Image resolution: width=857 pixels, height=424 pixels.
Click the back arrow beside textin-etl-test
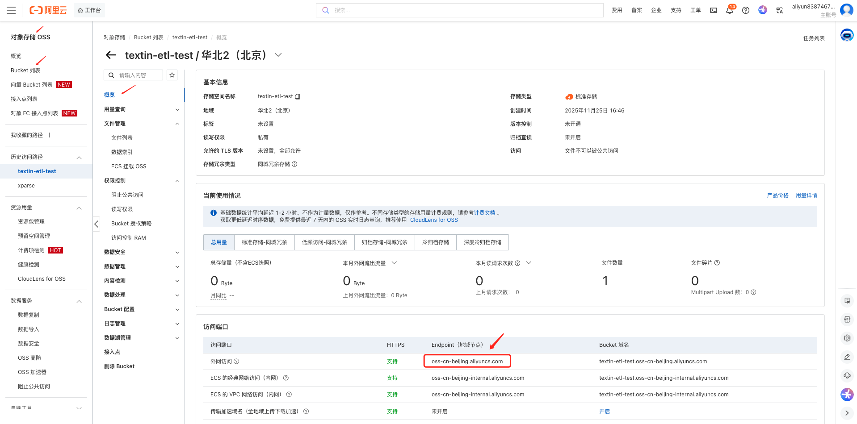pos(111,55)
